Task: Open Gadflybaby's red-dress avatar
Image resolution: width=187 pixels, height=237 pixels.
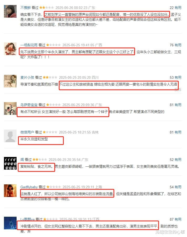Action: (10, 191)
